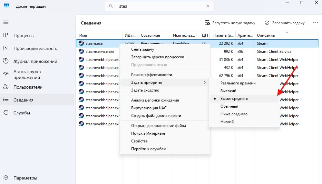The height and width of the screenshot is (184, 322).
Task: Sort by the ИД п... column header
Action: 131,35
